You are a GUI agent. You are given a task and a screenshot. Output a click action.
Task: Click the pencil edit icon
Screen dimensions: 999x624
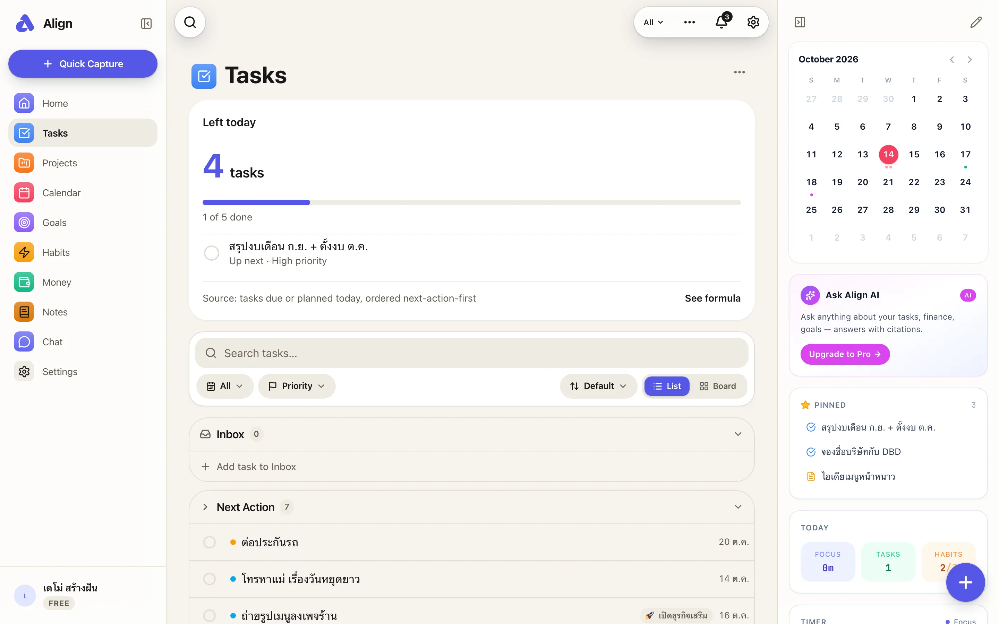coord(975,22)
